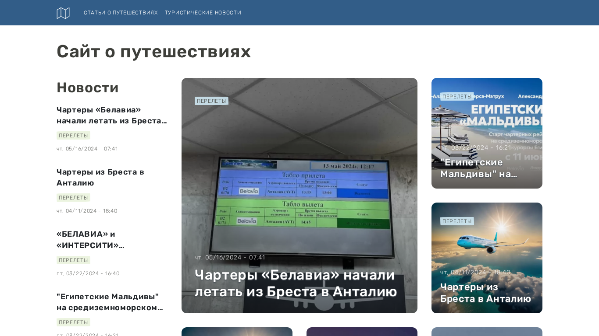
Task: Open the «Египетские Мальдивы» на… card title
Action: click(x=479, y=168)
